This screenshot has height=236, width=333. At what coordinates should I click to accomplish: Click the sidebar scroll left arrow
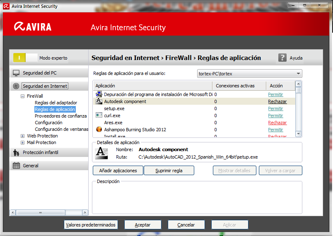[13, 212]
